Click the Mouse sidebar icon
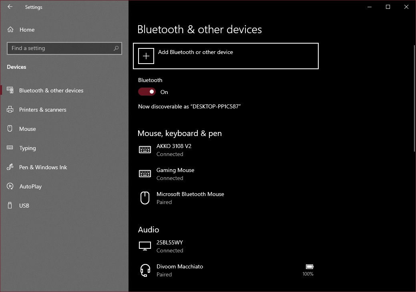416x292 pixels. (x=10, y=128)
